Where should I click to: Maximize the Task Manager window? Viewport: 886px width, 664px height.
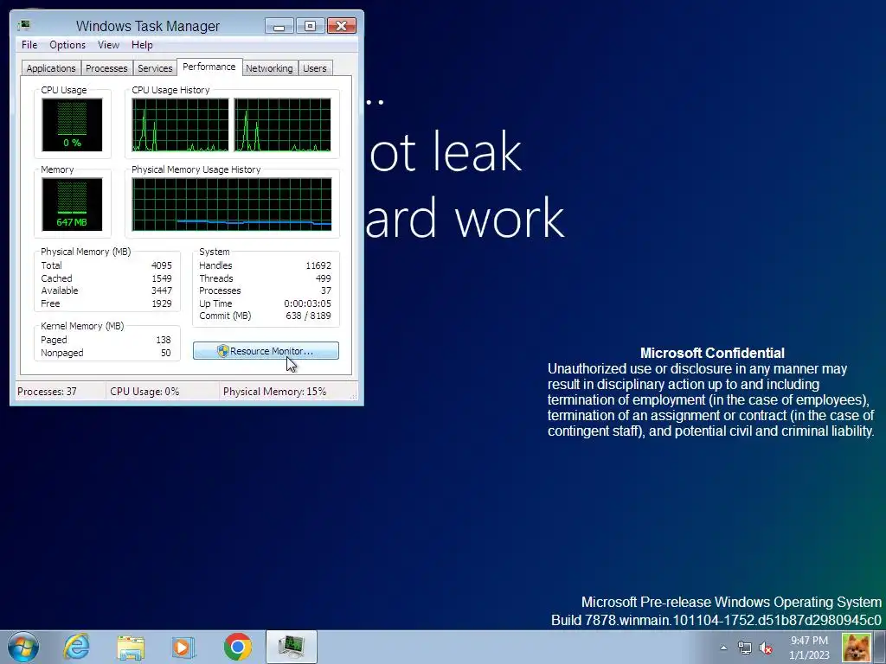[x=310, y=26]
